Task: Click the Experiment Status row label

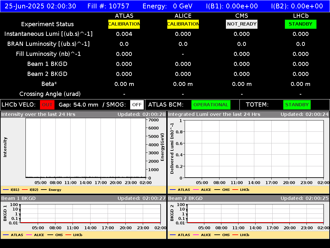Action: (47, 24)
